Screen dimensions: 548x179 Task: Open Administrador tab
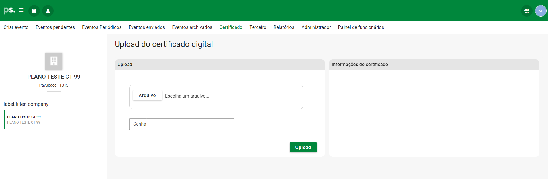[x=316, y=27]
